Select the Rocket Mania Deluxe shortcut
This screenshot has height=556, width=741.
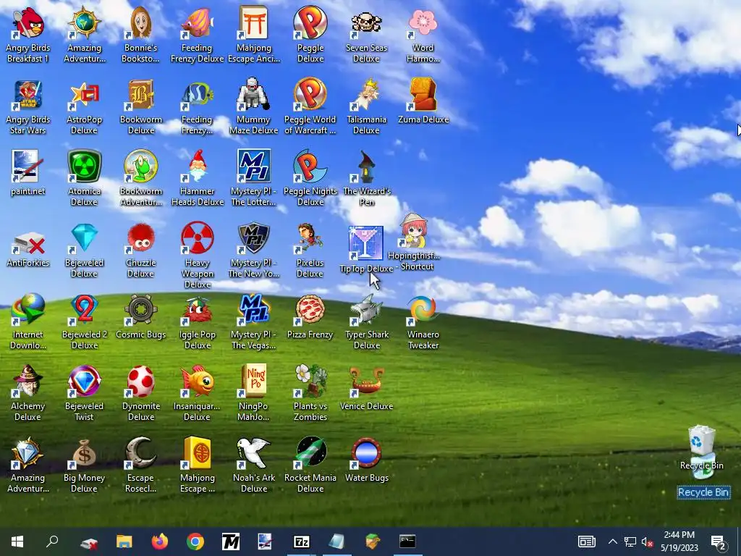coord(310,453)
